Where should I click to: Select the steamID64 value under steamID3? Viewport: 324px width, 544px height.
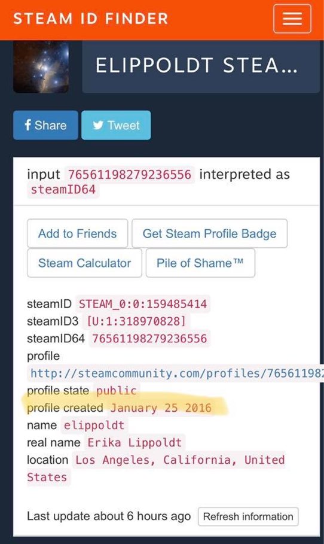coord(149,339)
